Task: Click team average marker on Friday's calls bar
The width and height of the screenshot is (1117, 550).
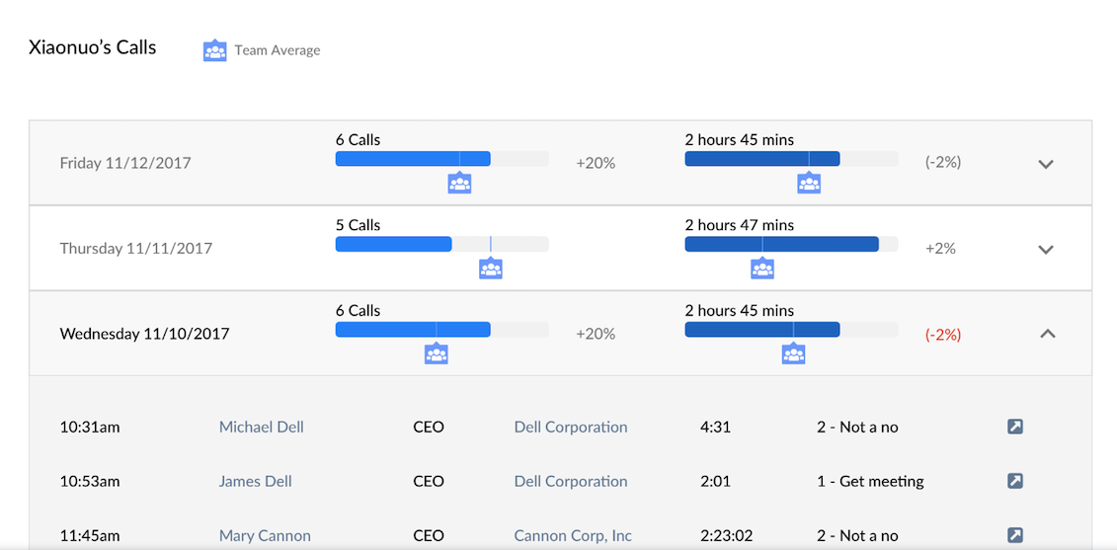Action: click(459, 183)
